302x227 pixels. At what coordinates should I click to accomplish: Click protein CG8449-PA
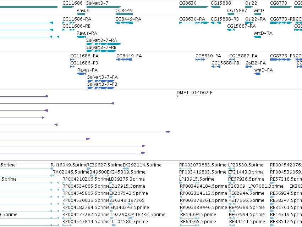tap(129, 56)
